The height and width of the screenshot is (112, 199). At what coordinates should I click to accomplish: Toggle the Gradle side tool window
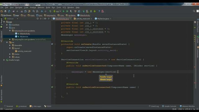(198, 40)
